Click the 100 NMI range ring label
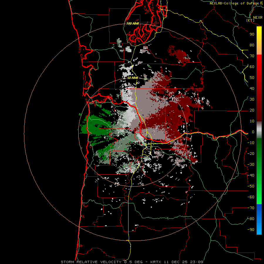This screenshot has height=264, width=264. click(133, 23)
